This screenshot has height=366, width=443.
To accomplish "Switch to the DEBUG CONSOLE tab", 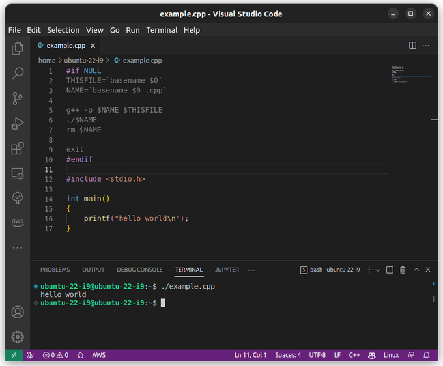I will [x=139, y=270].
